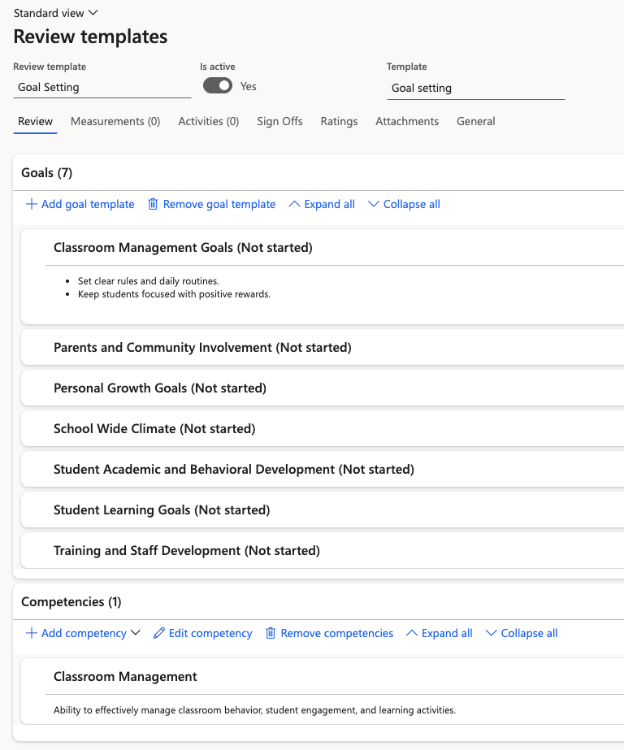
Task: Switch to the Review tab
Action: coord(35,122)
